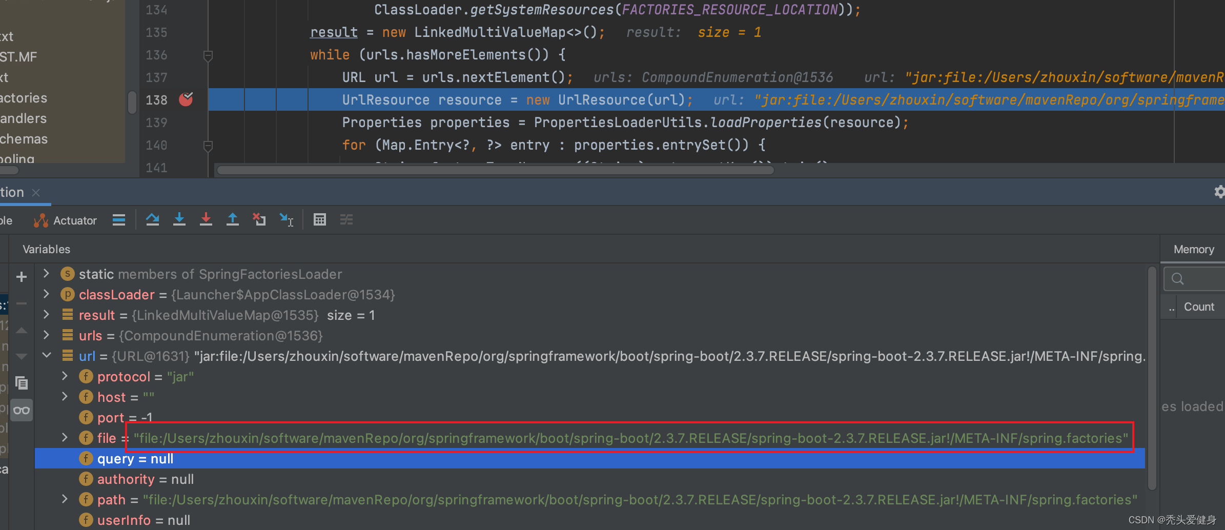Image resolution: width=1225 pixels, height=530 pixels.
Task: Toggle the code fold marker on line 136
Action: [208, 55]
